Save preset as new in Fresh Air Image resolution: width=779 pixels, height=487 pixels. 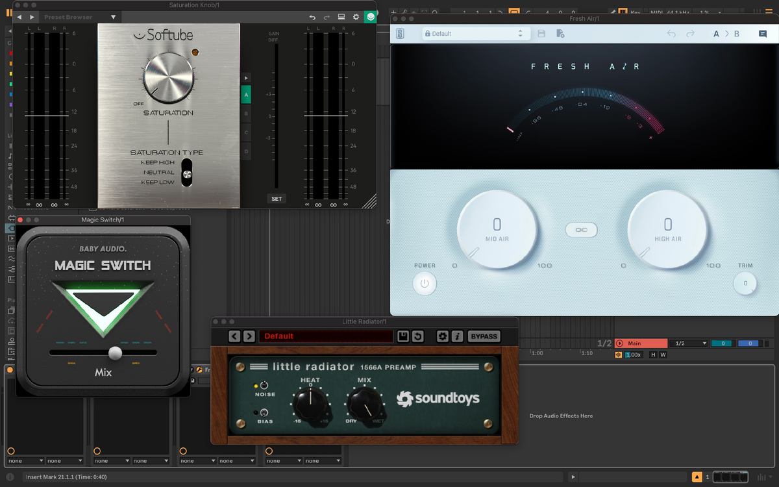coord(560,34)
